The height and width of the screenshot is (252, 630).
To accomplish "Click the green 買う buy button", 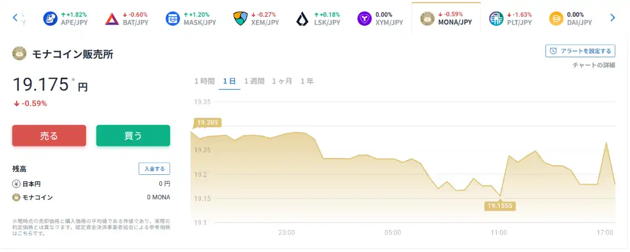I will click(x=133, y=135).
